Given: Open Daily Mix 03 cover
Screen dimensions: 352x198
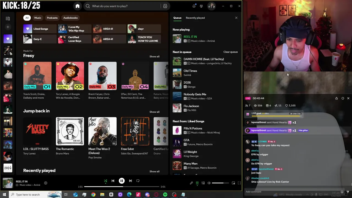Looking at the screenshot, I should click(102, 76).
